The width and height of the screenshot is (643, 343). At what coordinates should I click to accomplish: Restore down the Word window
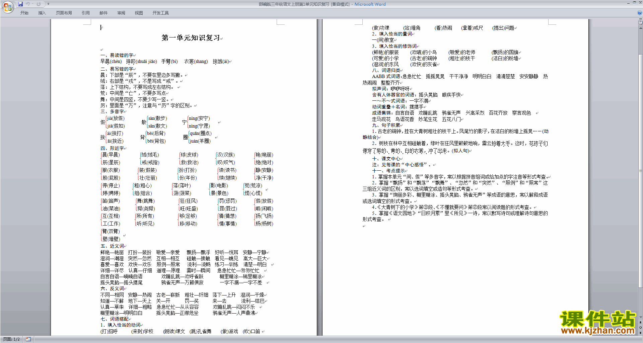[634, 3]
